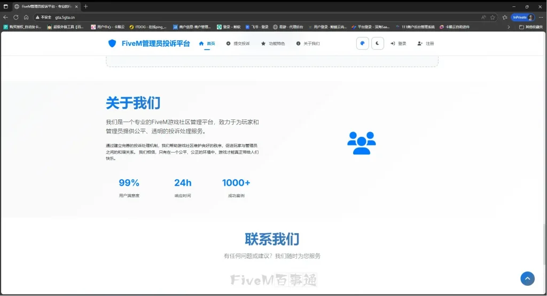Open the 用户登录 - 鲸鲨云尚 bookmark

click(327, 27)
